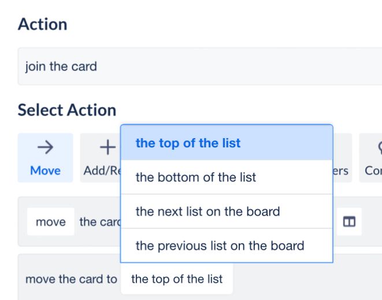Click the right-arrow icon above Move
The width and height of the screenshot is (382, 300).
(45, 147)
